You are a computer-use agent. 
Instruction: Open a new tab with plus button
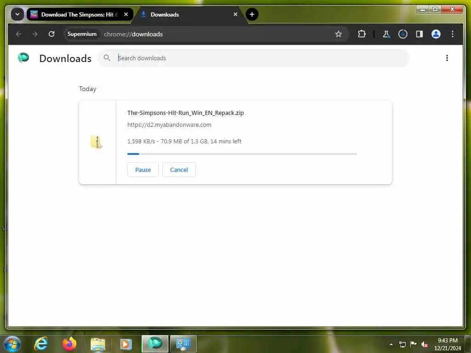[x=252, y=14]
